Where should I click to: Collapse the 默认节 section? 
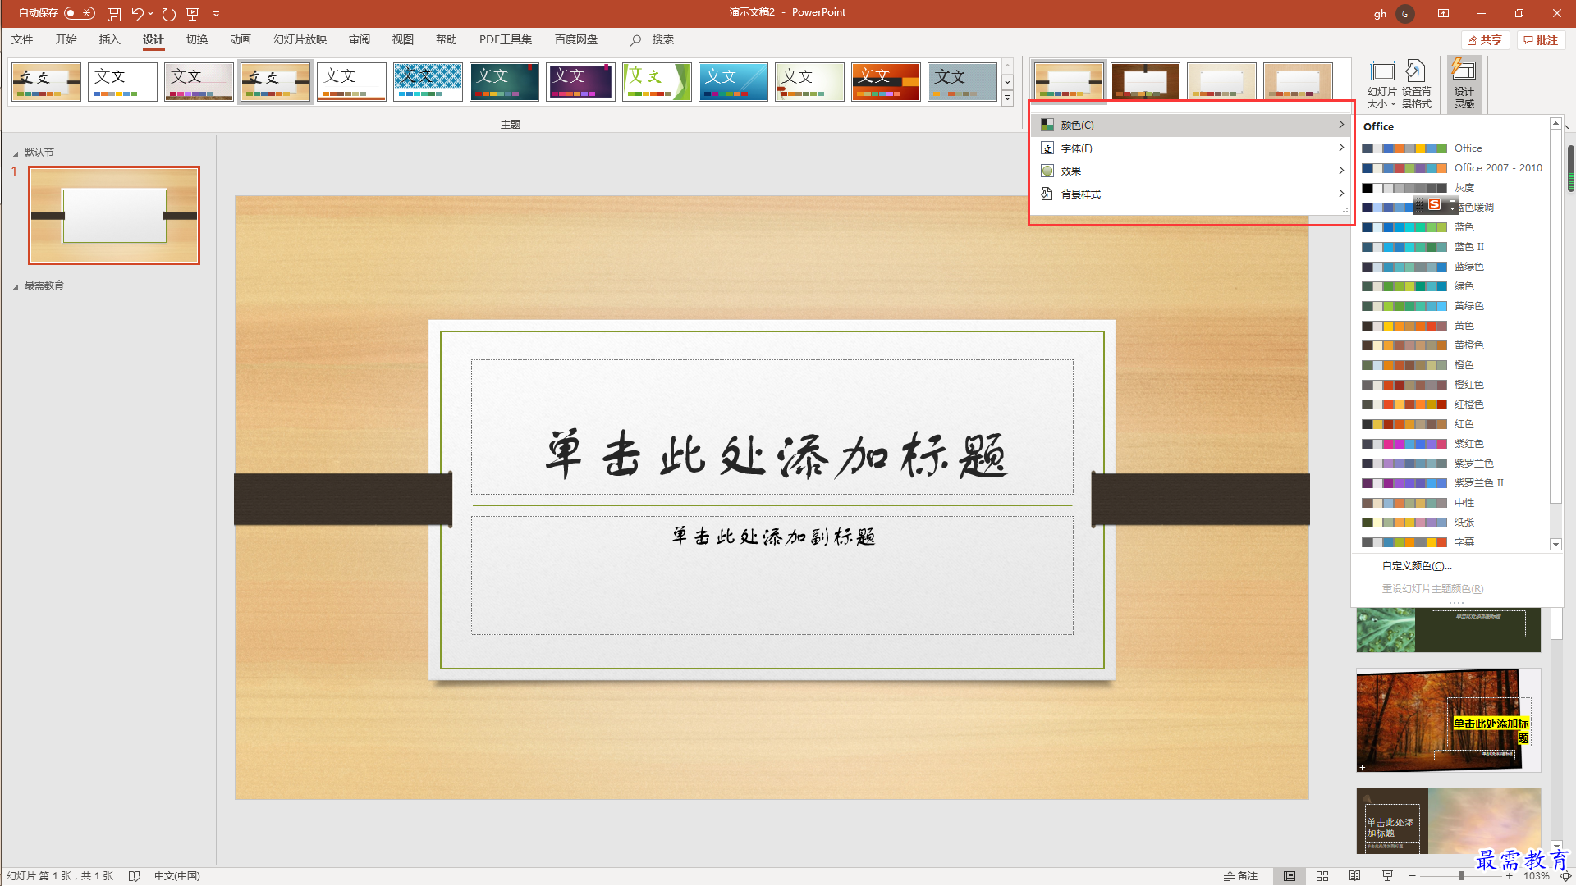16,153
